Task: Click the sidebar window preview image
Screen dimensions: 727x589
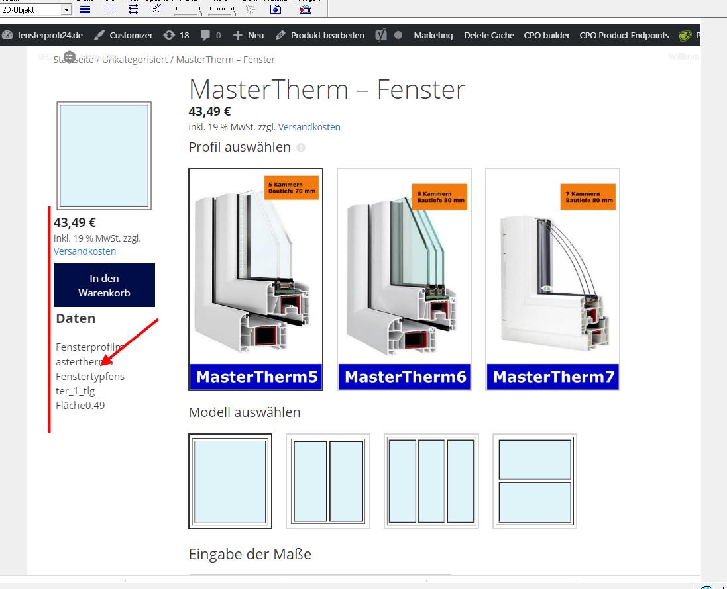Action: pyautogui.click(x=104, y=156)
